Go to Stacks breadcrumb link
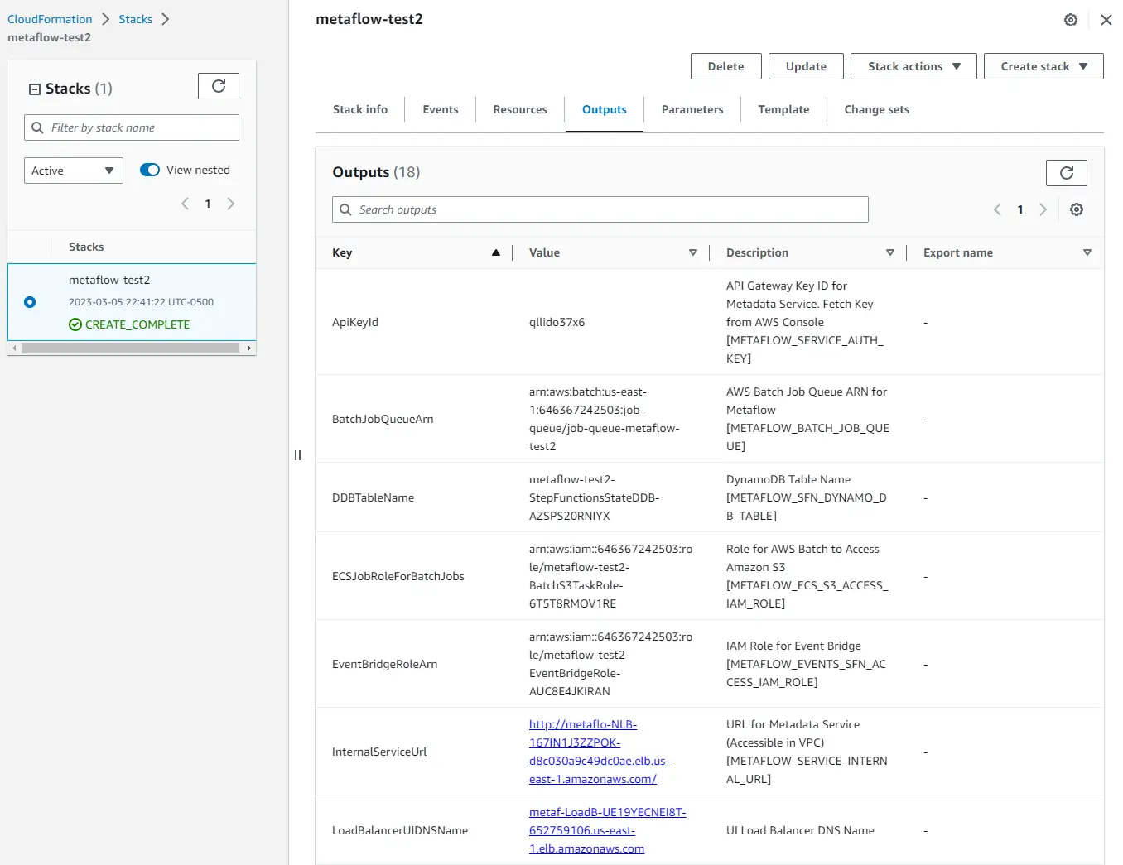1123x865 pixels. pos(136,19)
